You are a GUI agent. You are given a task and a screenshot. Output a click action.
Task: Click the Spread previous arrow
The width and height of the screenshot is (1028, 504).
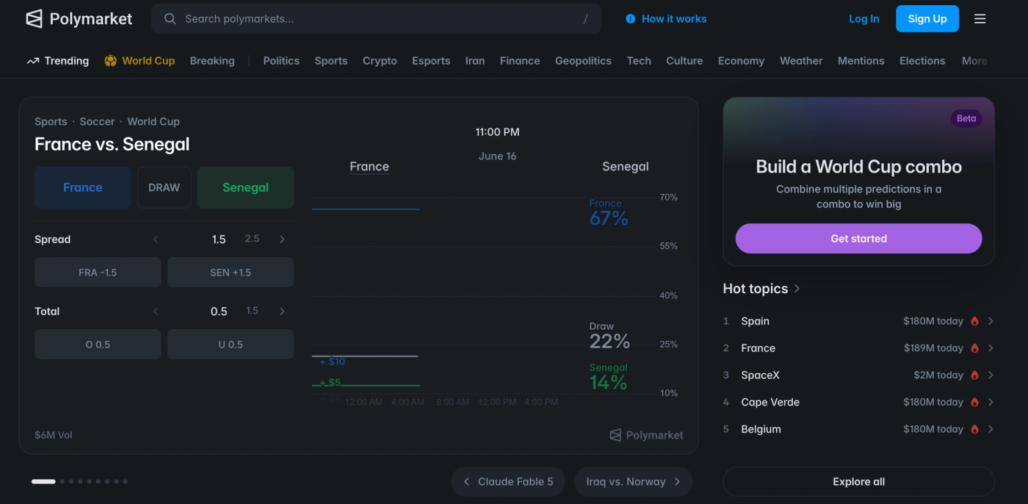click(156, 240)
